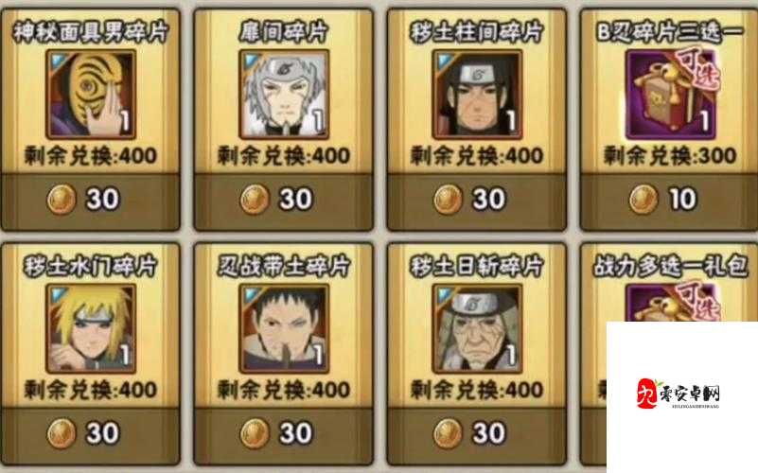Screen dimensions: 758x473
Task: Click the 剩余兑换:300 label on B忍碎片 card
Action: point(670,155)
